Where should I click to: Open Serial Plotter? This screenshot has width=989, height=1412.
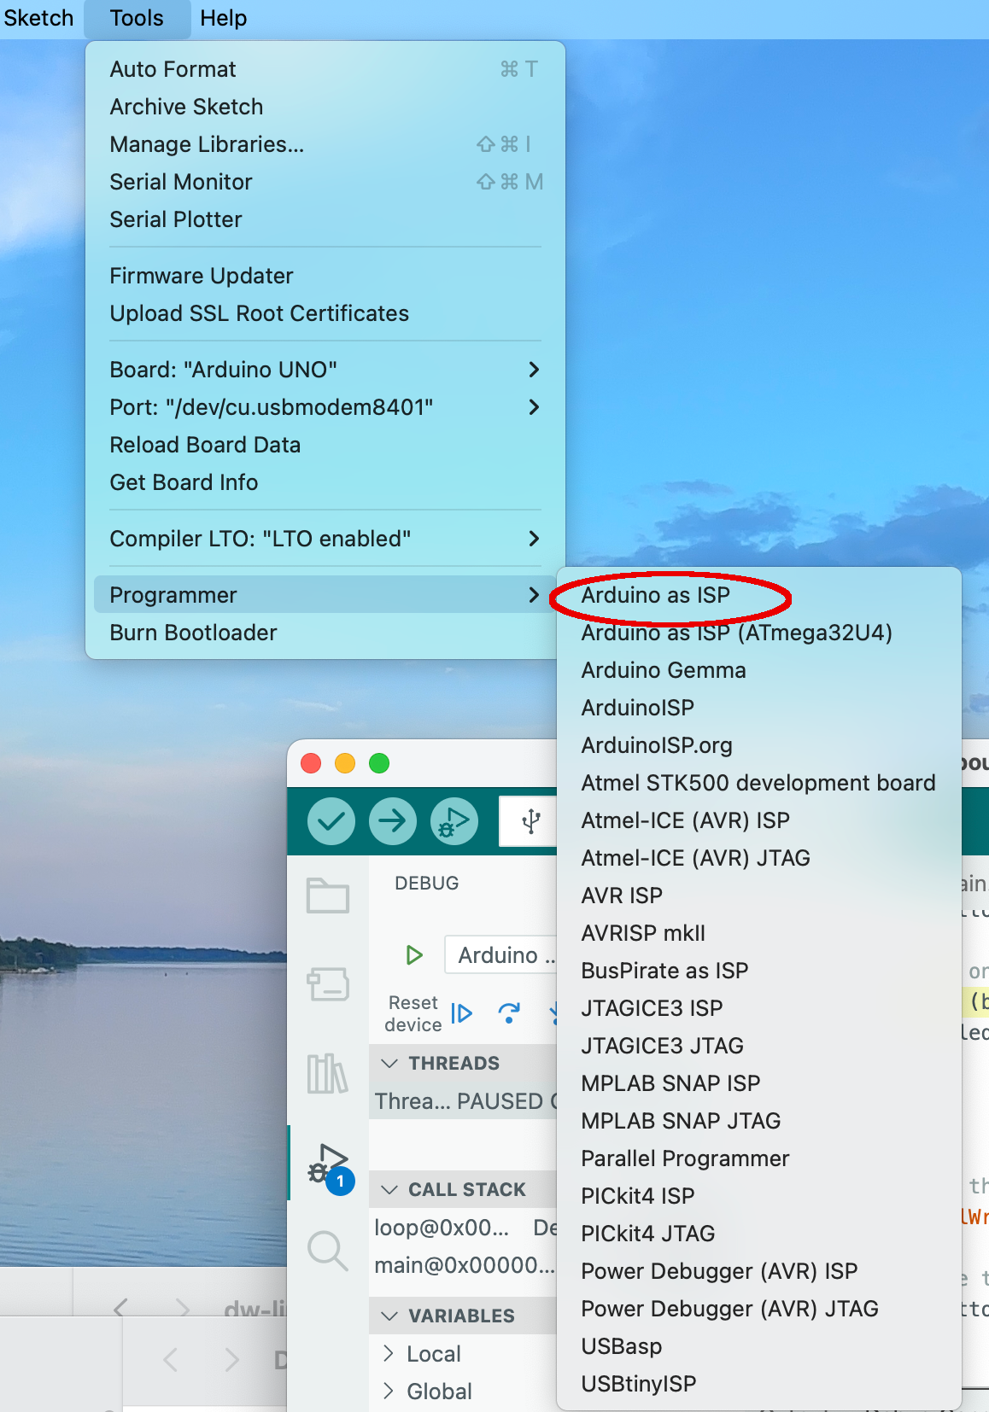[325, 219]
